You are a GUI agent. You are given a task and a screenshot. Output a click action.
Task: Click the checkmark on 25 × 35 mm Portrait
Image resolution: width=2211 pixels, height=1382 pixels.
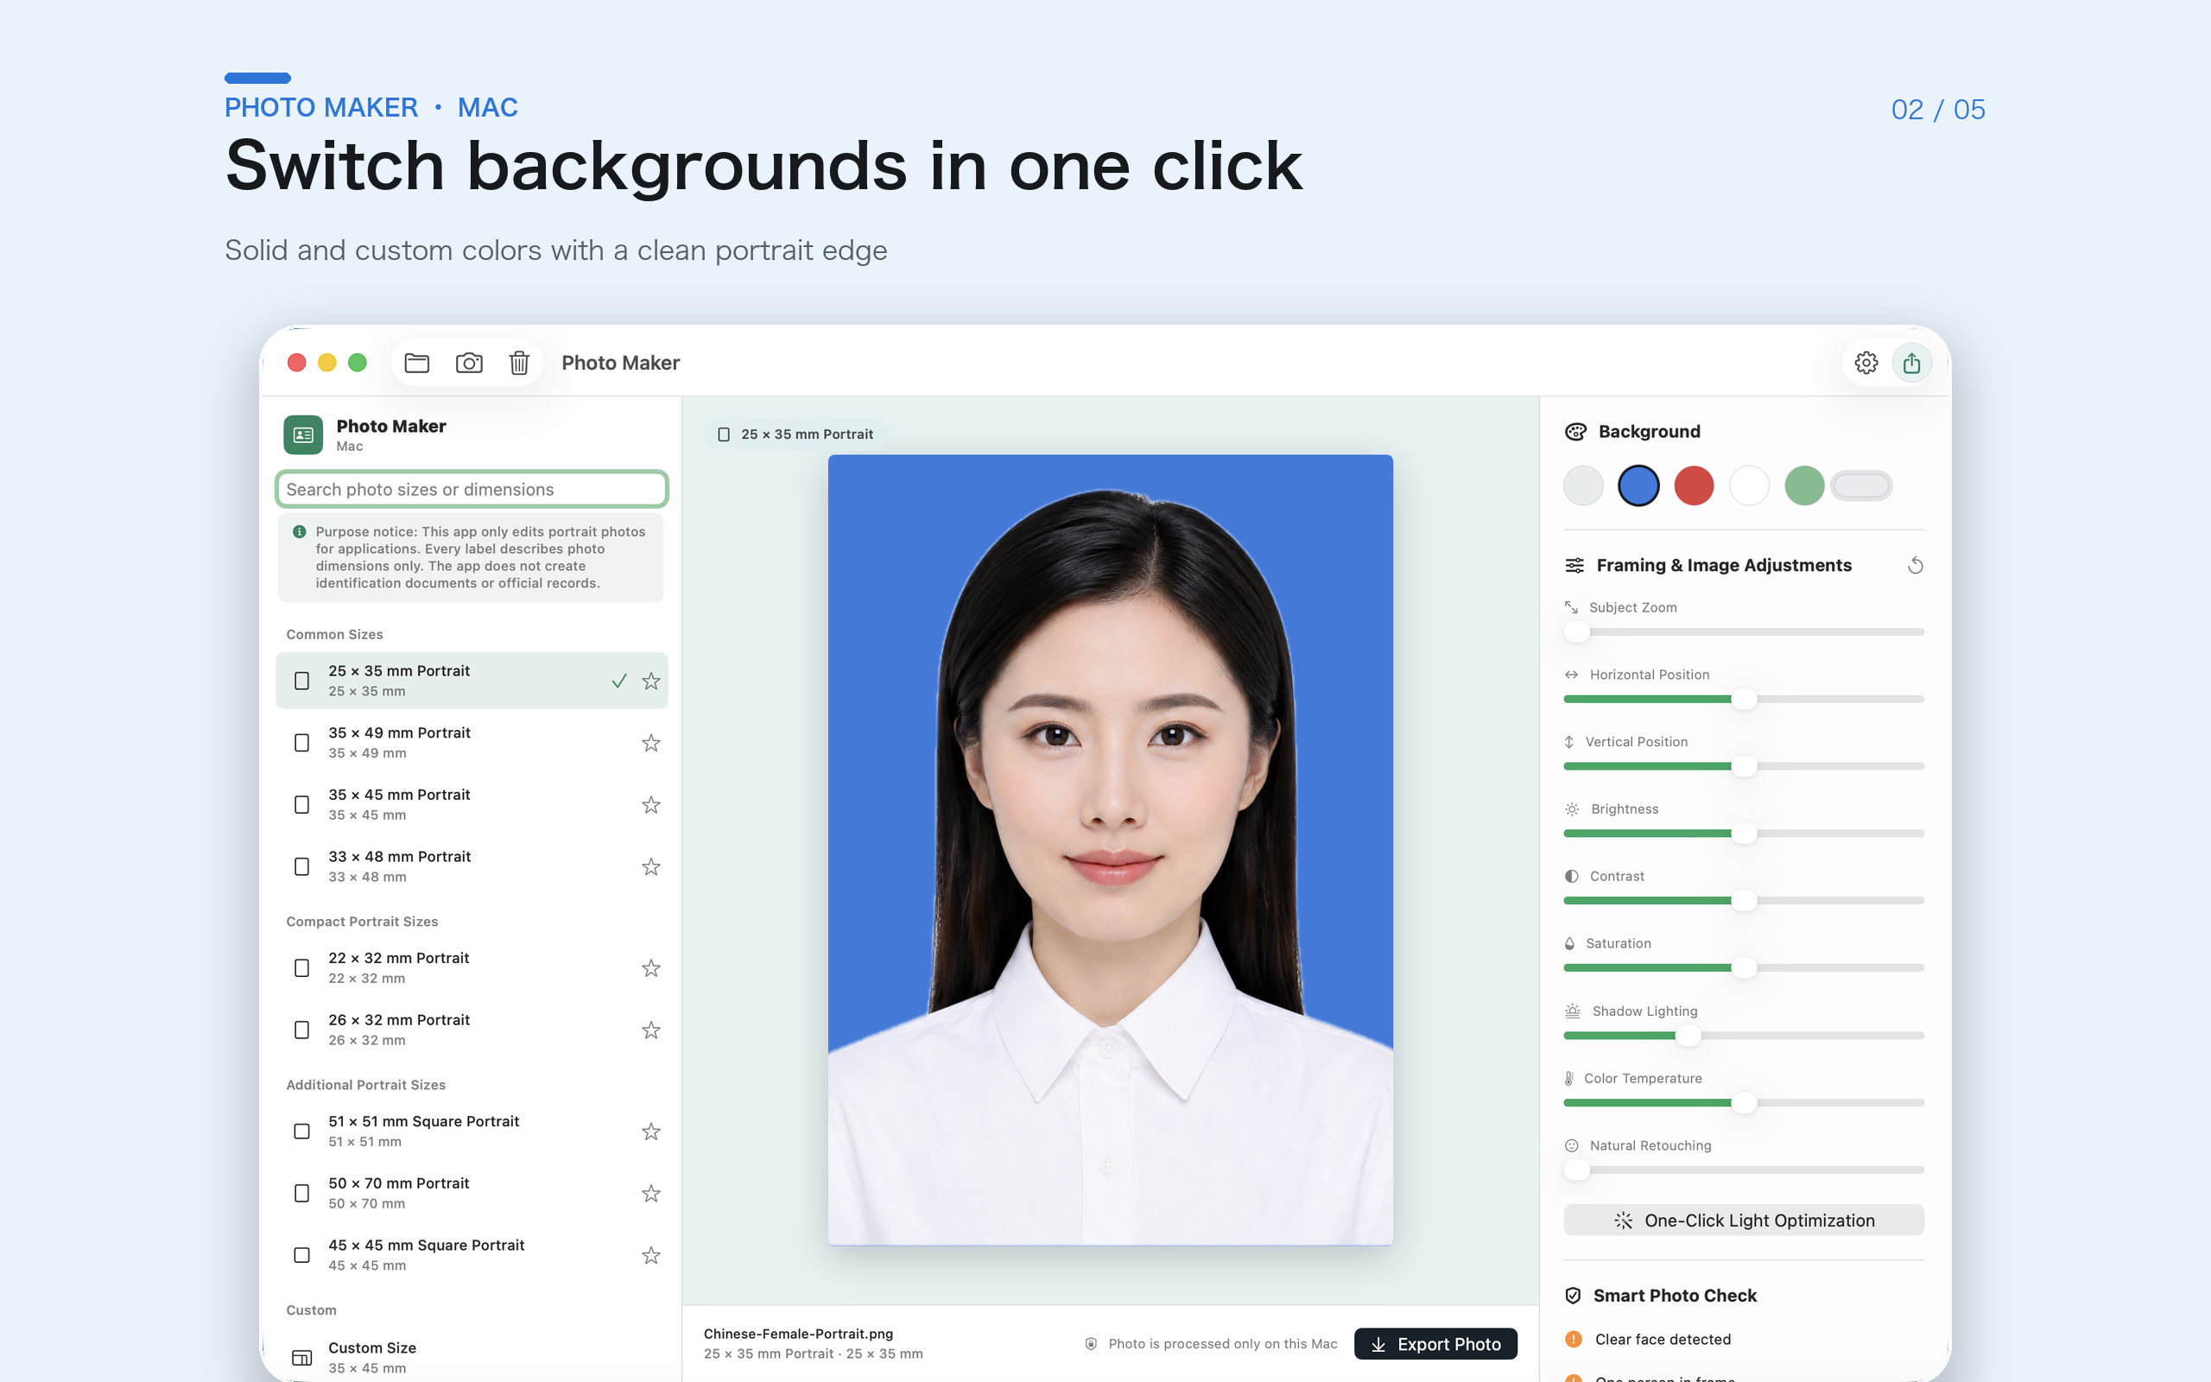pos(619,681)
